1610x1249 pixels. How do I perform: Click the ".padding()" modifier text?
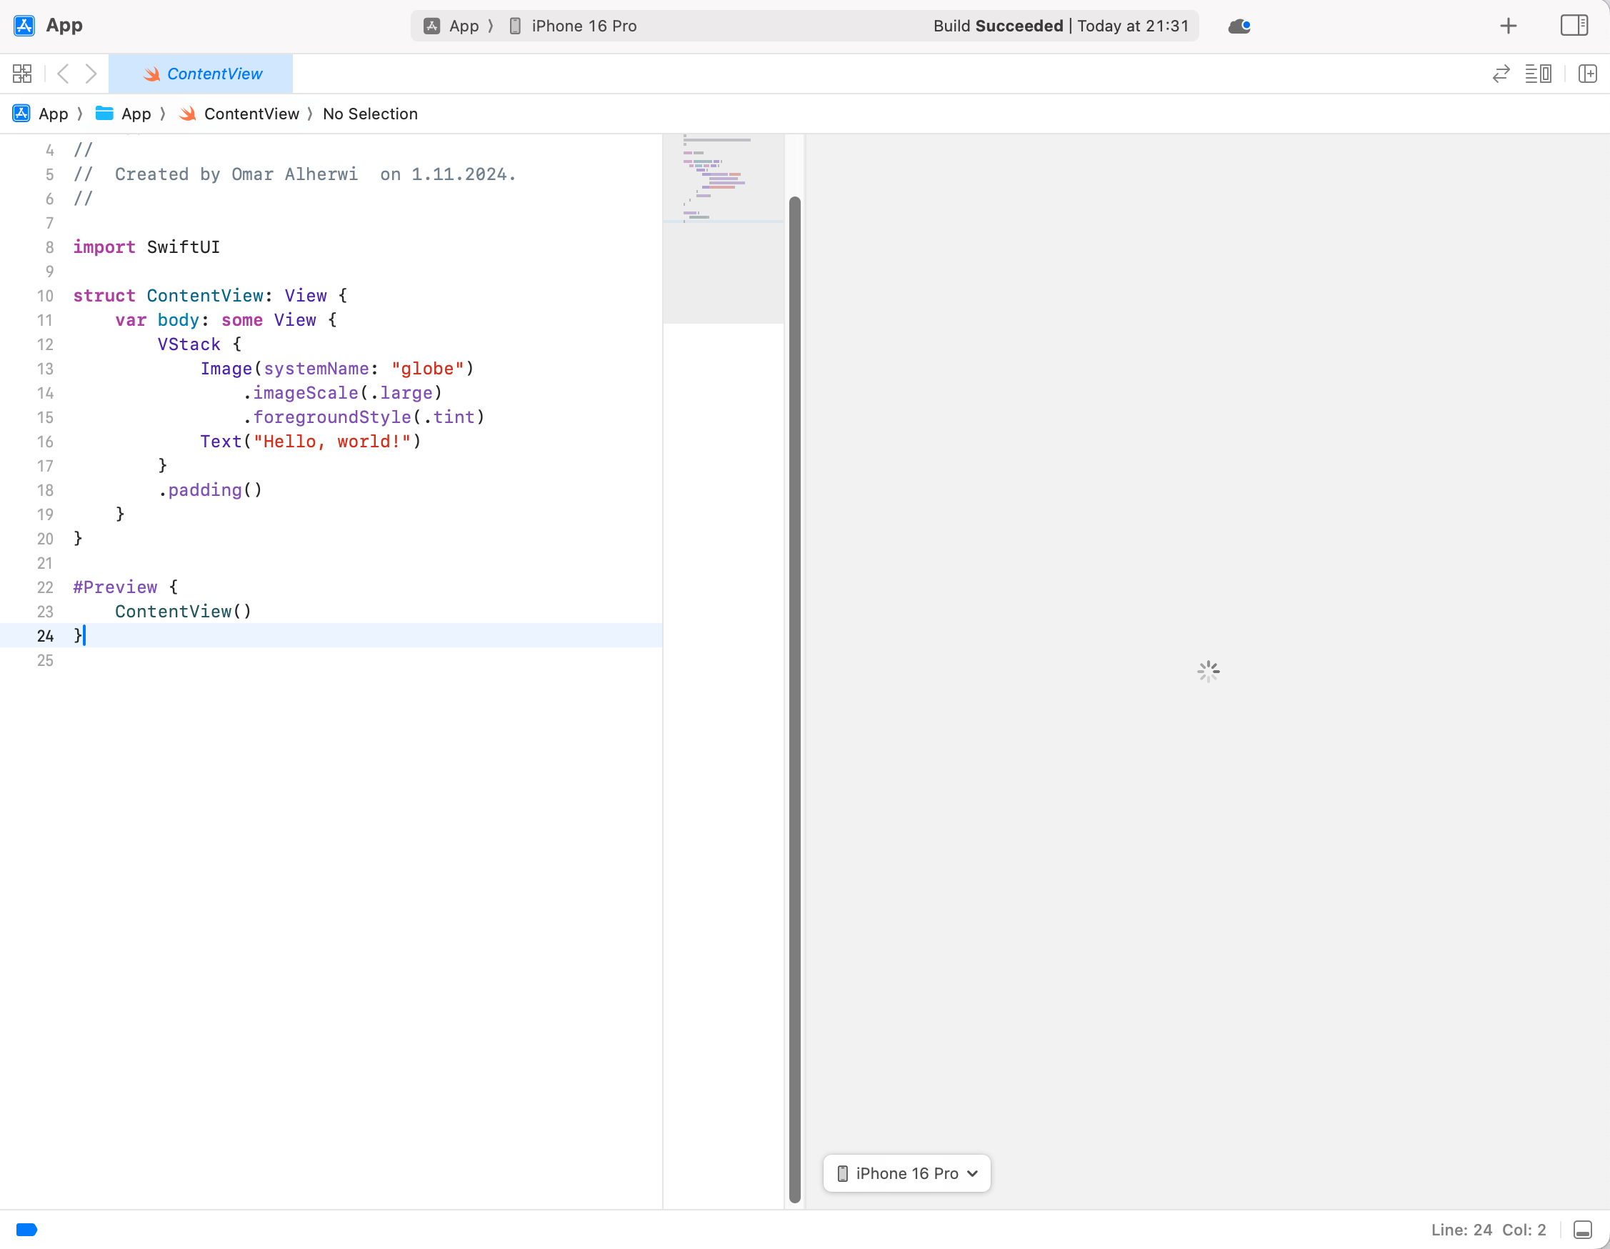[210, 489]
